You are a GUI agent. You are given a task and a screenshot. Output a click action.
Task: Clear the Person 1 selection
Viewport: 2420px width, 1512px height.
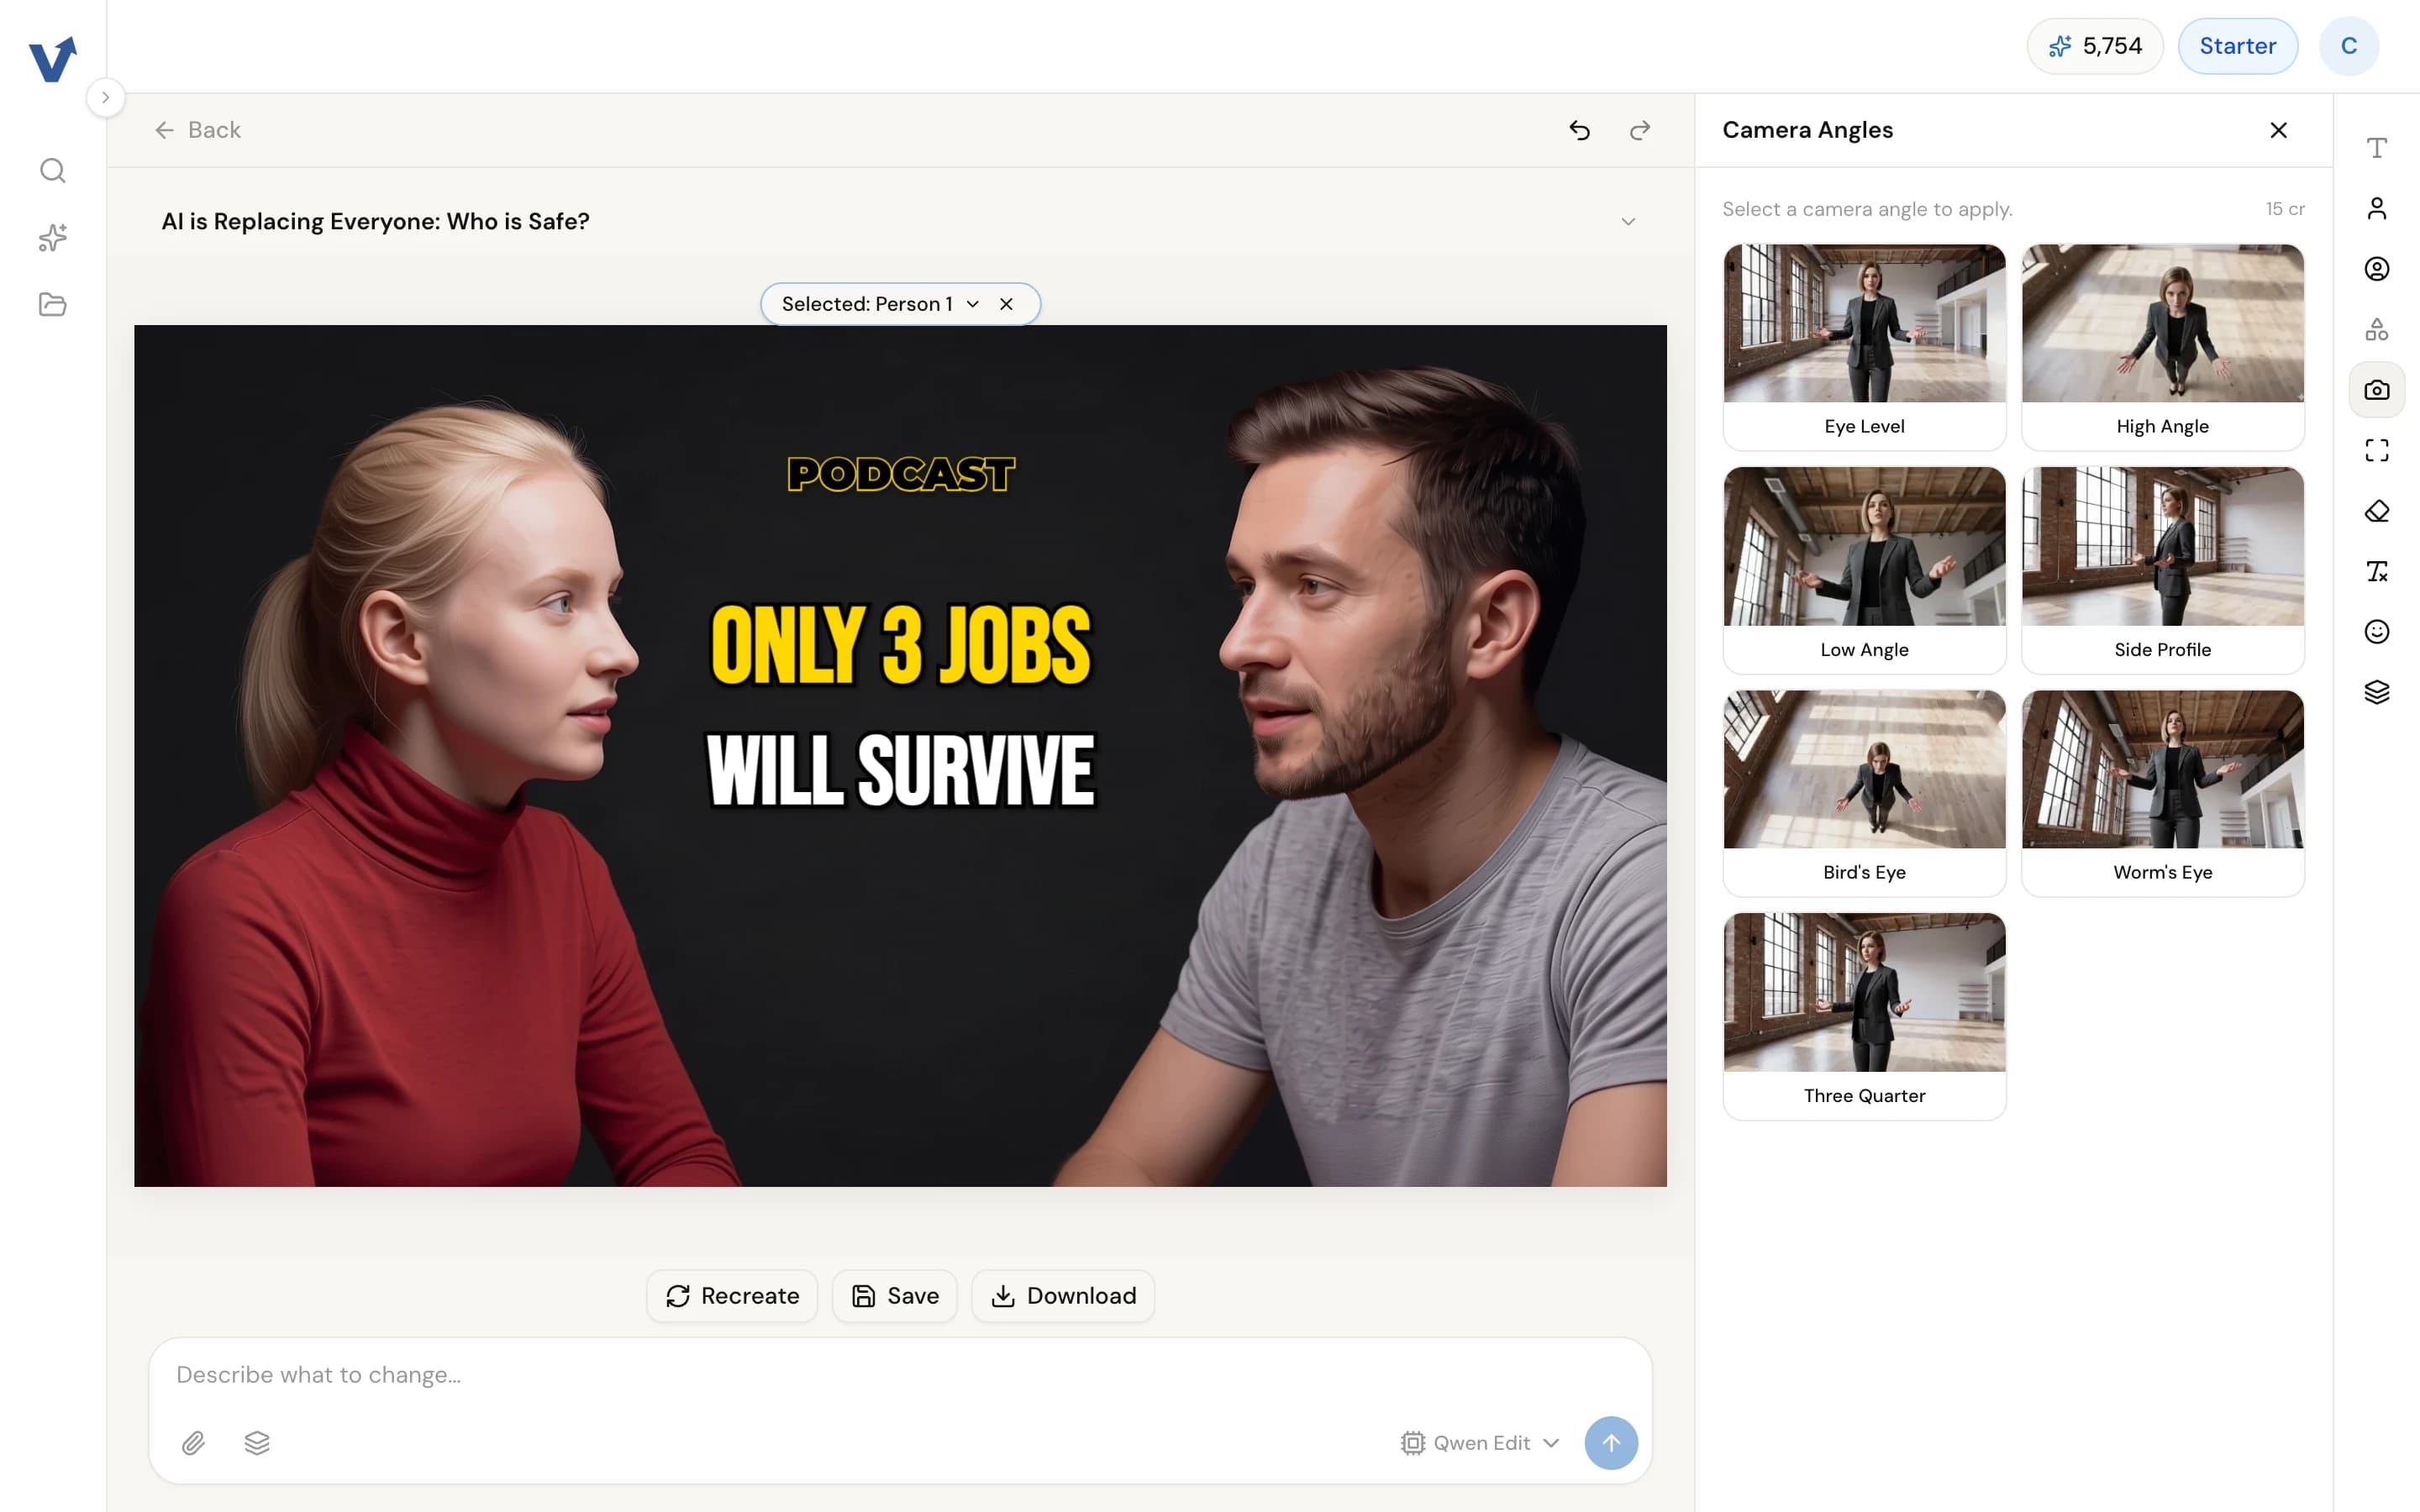coord(1006,304)
